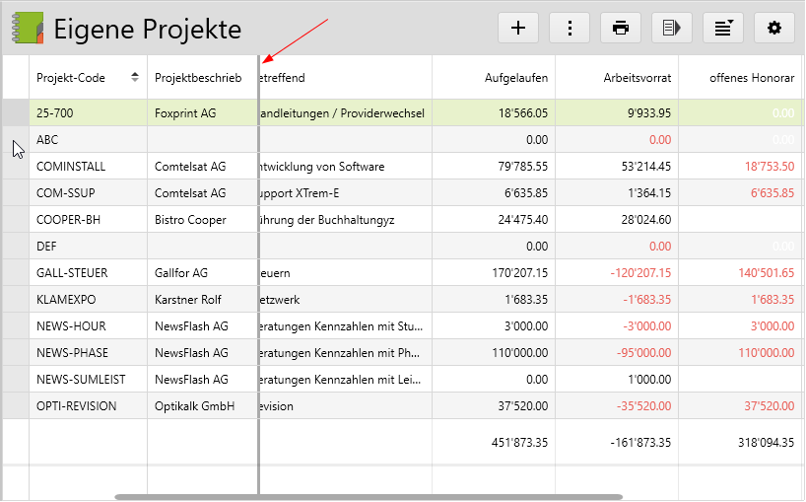This screenshot has height=502, width=806.
Task: Open the settings gear icon
Action: [774, 28]
